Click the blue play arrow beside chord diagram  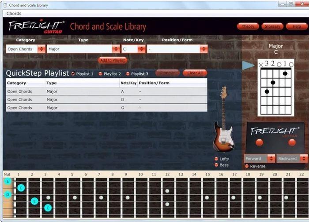click(248, 66)
